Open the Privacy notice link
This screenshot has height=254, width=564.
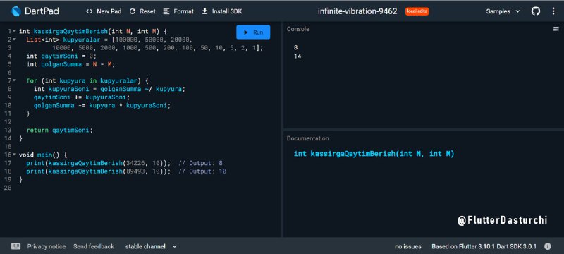47,246
